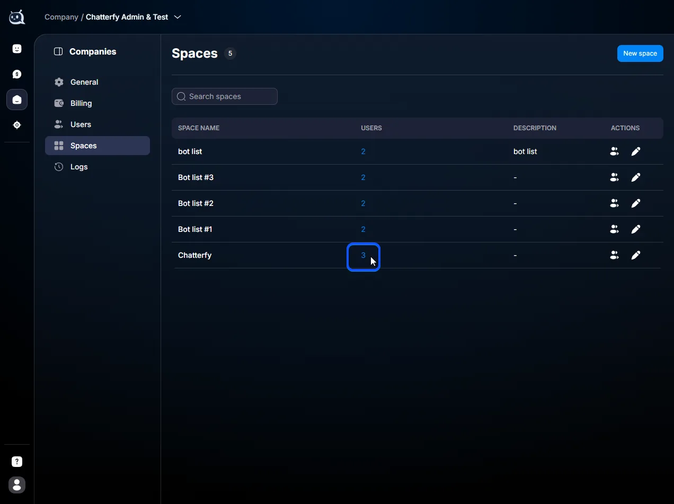Screen dimensions: 674x504
Task: Open the General settings menu item
Action: tap(97, 82)
